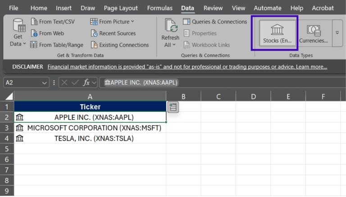Click the Ticker header cell
The image size is (346, 197).
90,107
